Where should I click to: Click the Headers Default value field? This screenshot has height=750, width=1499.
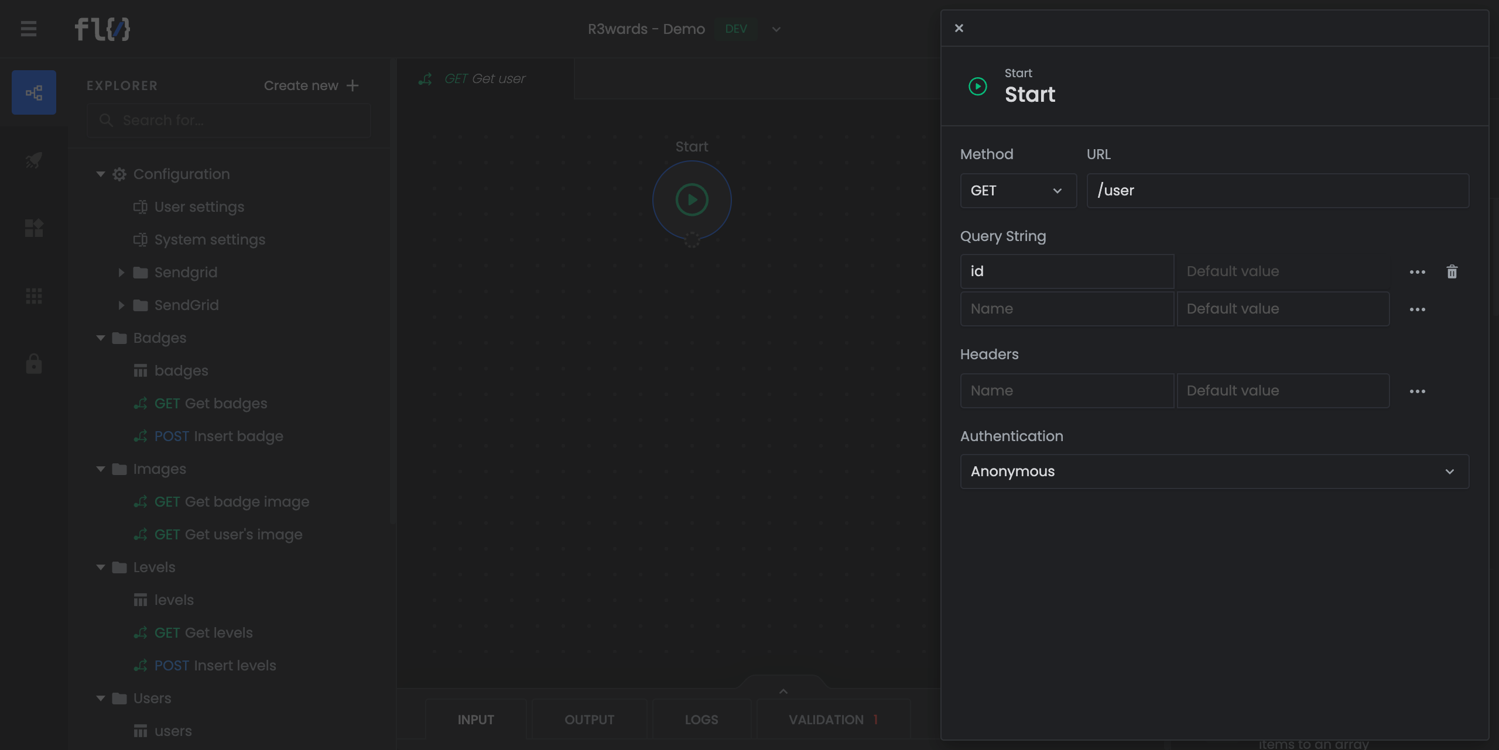click(1283, 391)
